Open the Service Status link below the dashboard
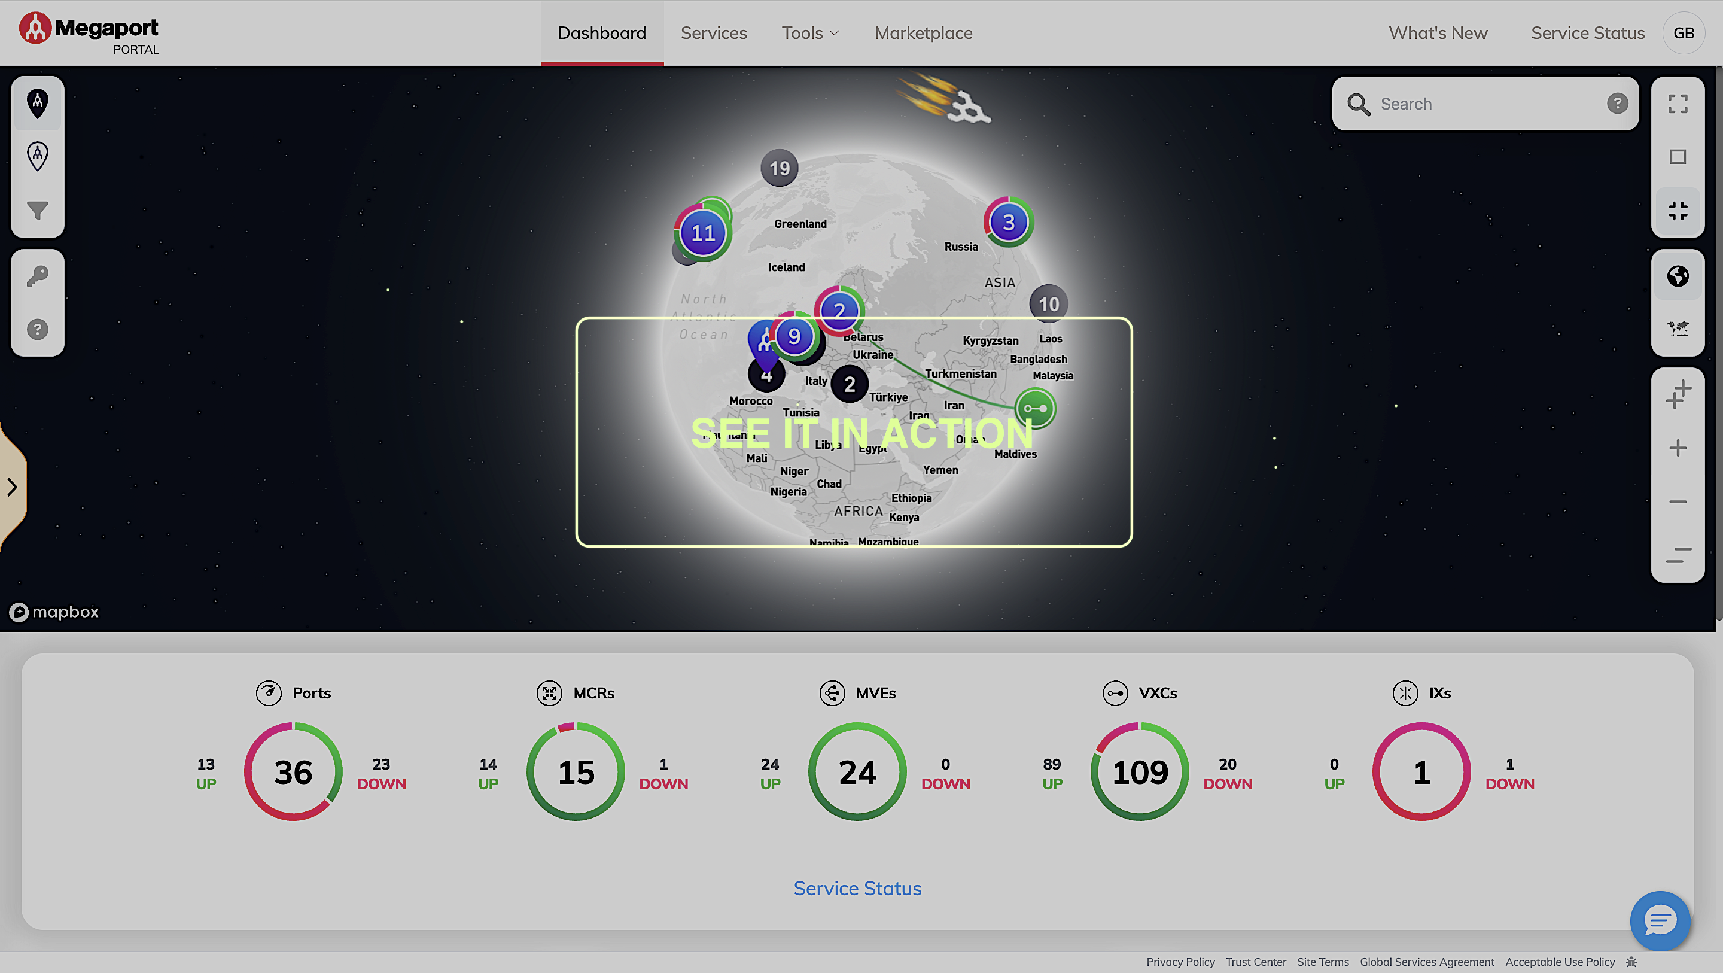Viewport: 1723px width, 973px height. pos(857,888)
